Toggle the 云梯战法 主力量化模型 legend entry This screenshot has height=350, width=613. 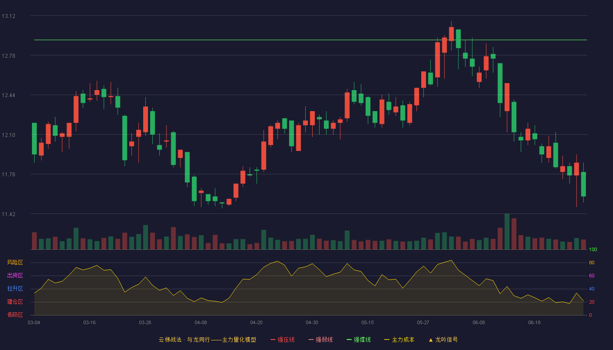click(207, 339)
